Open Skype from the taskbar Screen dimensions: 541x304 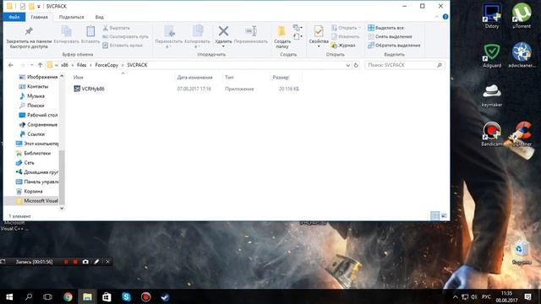pos(126,296)
